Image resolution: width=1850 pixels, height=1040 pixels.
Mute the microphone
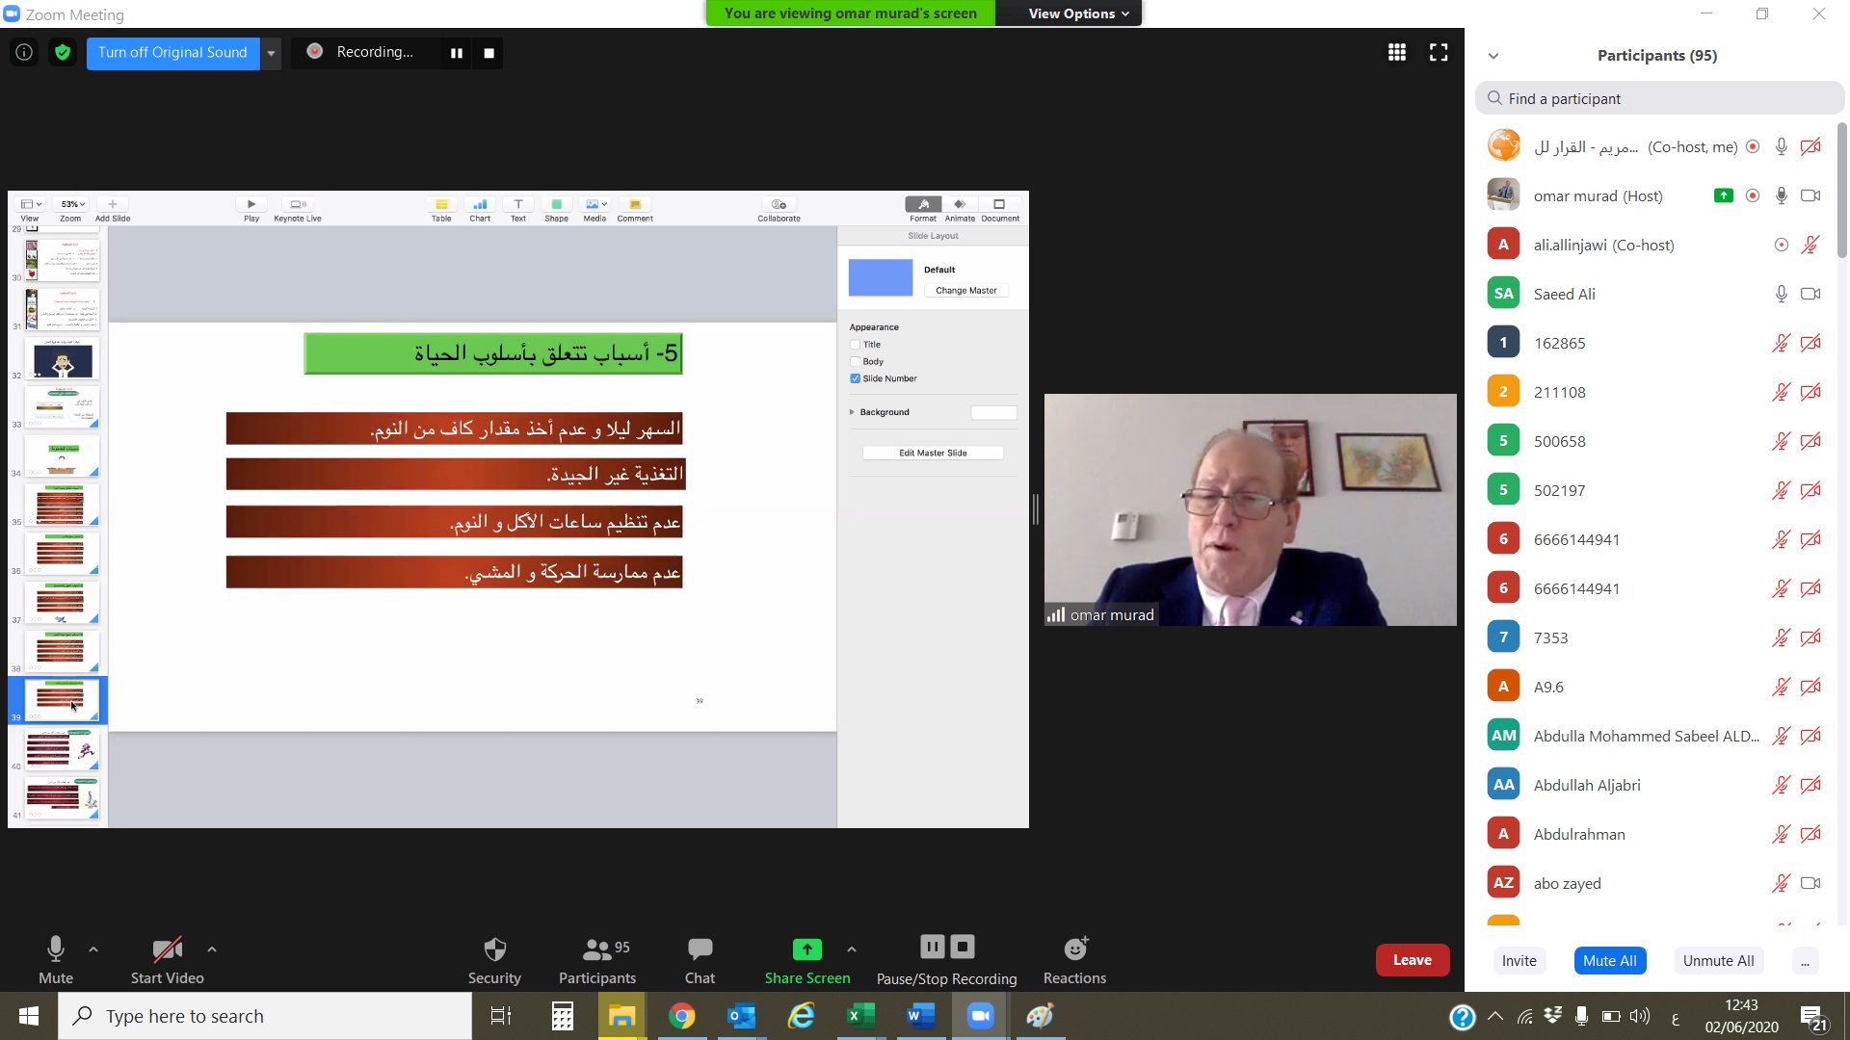click(x=55, y=959)
